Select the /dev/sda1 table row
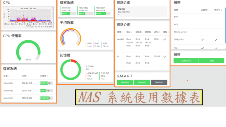The height and width of the screenshot is (127, 226). click(29, 83)
